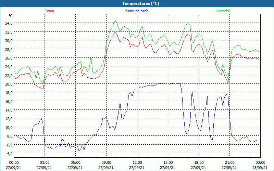Click the '22,0' y-axis value
Screen dimensions: 274x171
pyautogui.click(x=9, y=75)
